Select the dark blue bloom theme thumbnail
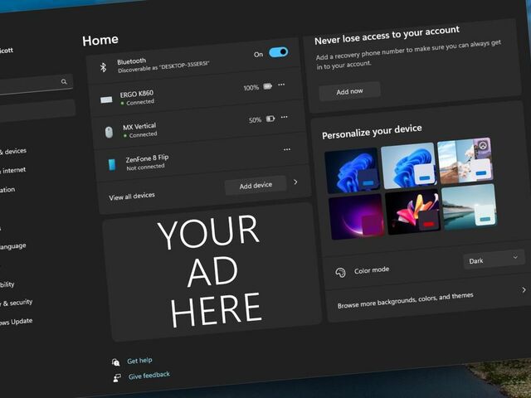 pyautogui.click(x=352, y=171)
